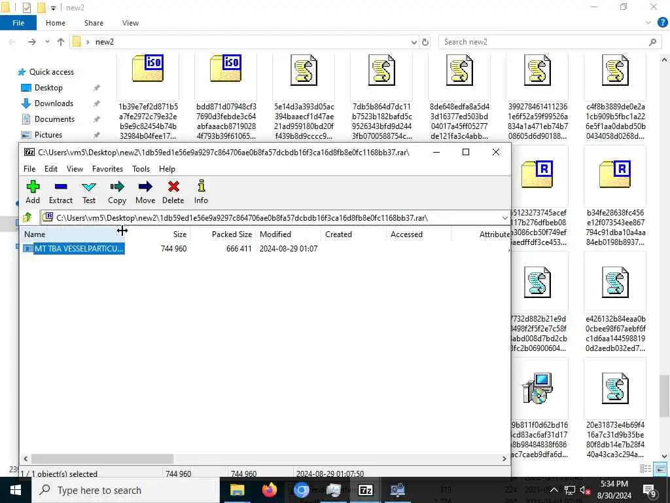670x503 pixels.
Task: Switch Explorer to large icons view button
Action: 660,469
